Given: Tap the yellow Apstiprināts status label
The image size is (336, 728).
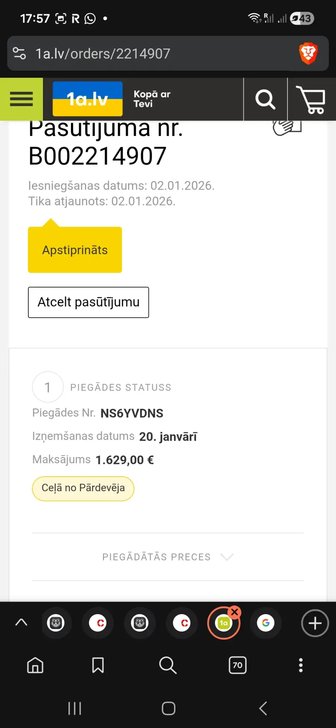Looking at the screenshot, I should pos(75,250).
